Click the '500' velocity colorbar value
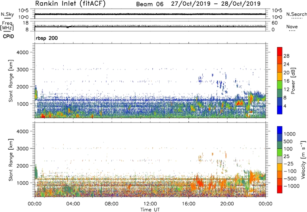Image resolution: width=307 pixels, height=212 pixels. click(288, 141)
